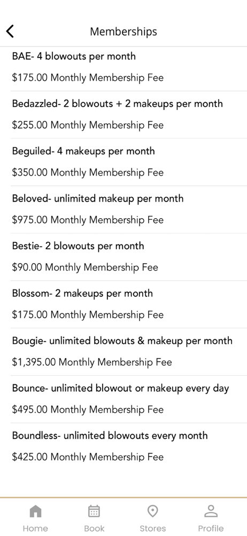Choose the Bestie 2 blowouts plan
The height and width of the screenshot is (536, 247).
[x=124, y=257]
